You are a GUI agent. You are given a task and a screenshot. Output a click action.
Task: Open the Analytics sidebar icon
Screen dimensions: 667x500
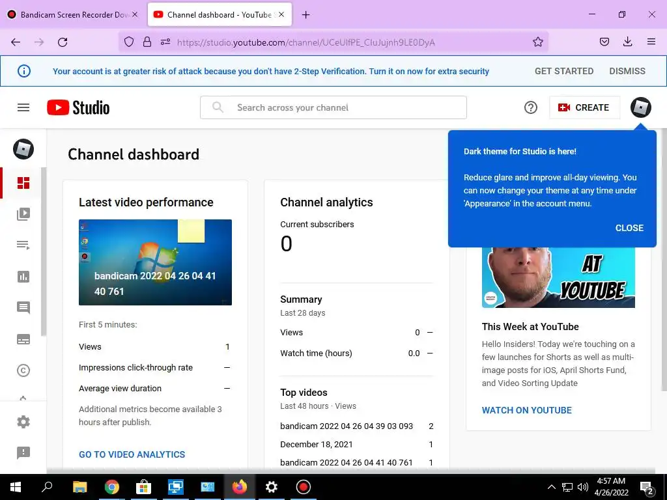(23, 277)
